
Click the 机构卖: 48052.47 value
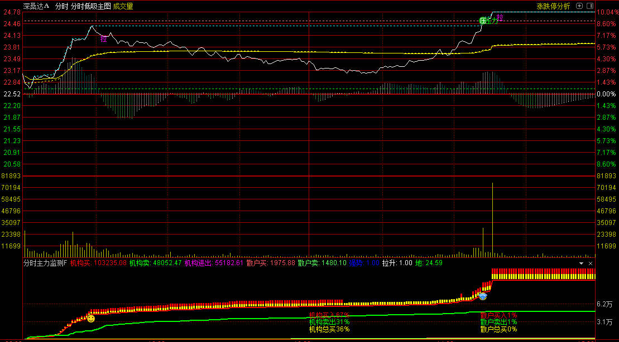click(x=156, y=263)
